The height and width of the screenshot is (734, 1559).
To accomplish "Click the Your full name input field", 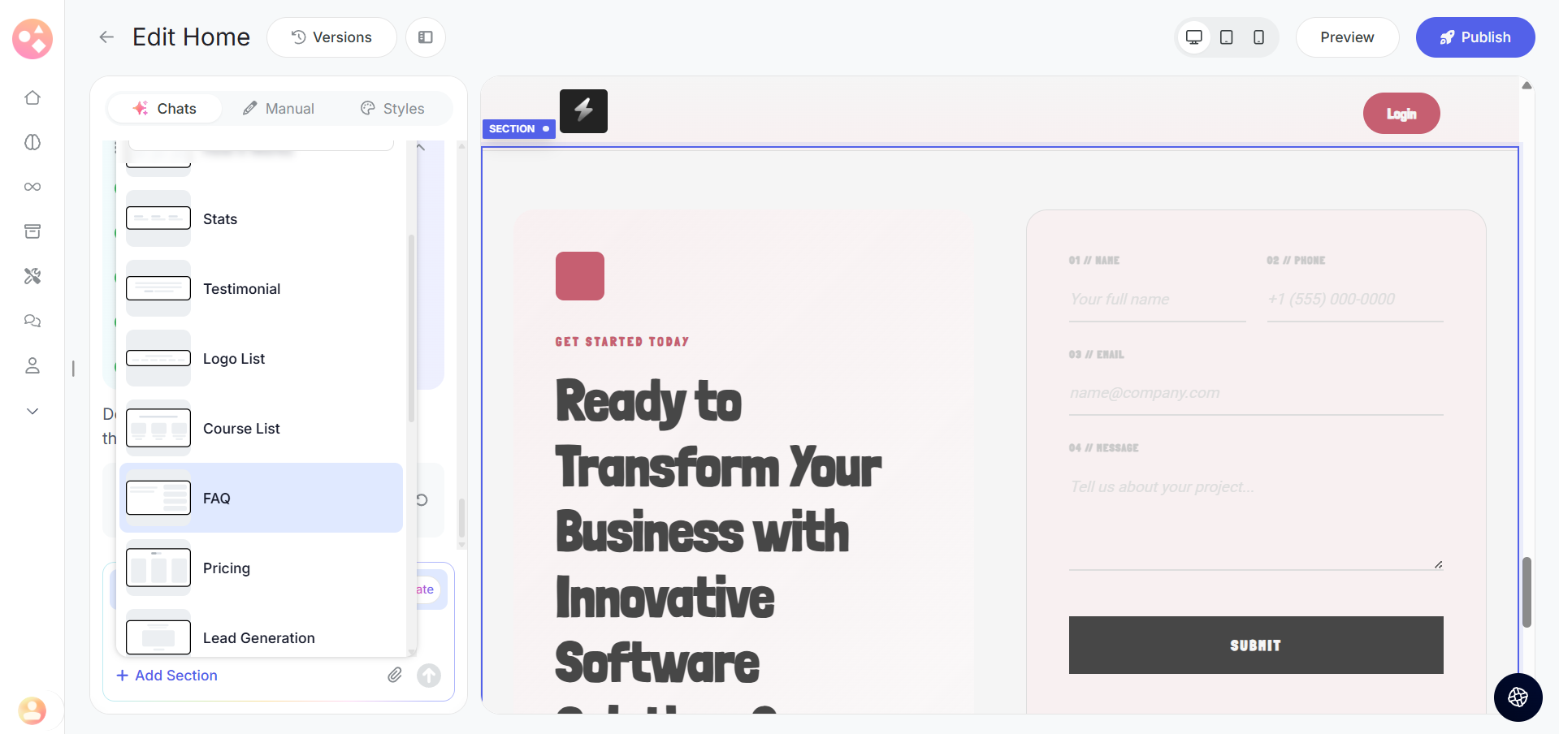I will pyautogui.click(x=1157, y=300).
